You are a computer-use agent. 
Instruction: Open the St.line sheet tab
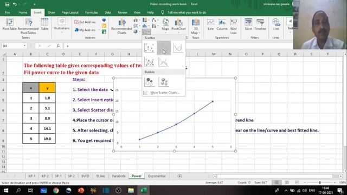pyautogui.click(x=100, y=176)
